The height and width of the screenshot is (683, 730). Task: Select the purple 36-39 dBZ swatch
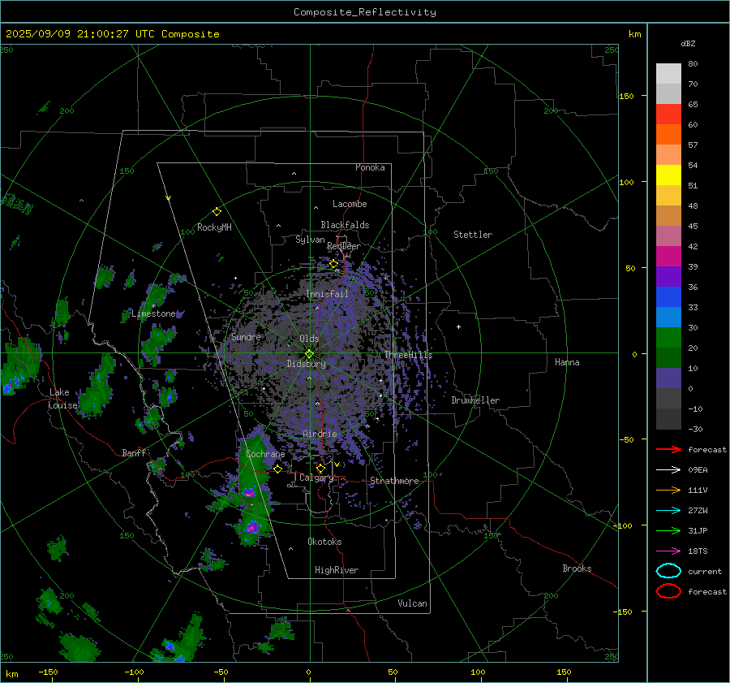coord(668,277)
